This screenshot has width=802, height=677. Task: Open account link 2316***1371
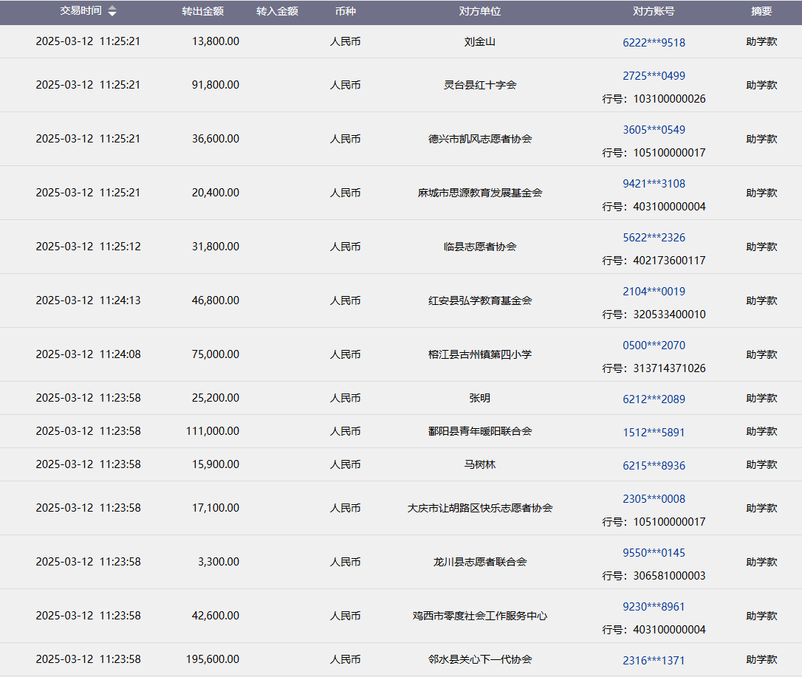(x=654, y=660)
